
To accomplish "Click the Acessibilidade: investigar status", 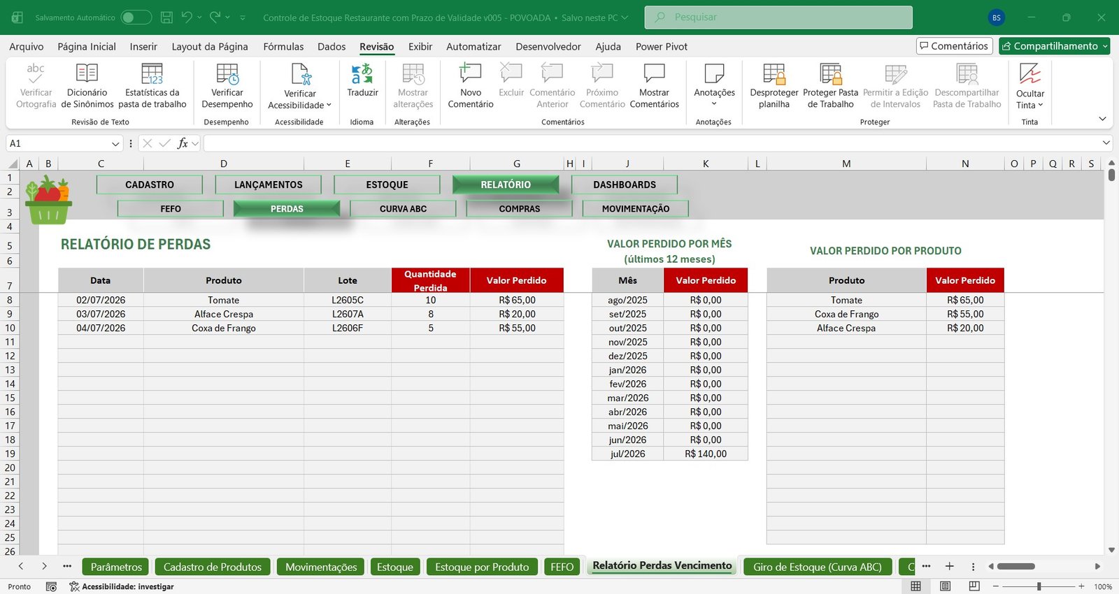I will click(x=122, y=586).
